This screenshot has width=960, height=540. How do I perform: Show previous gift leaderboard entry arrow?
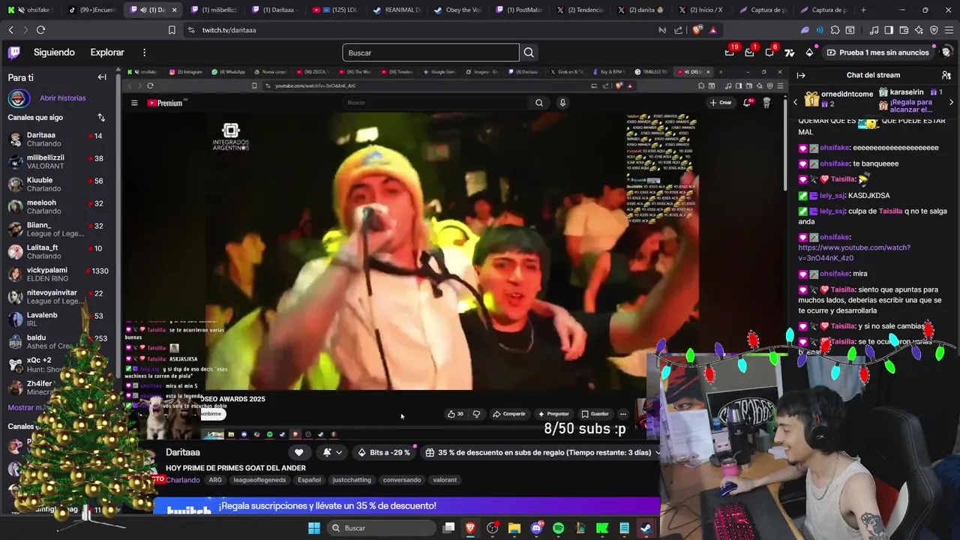pyautogui.click(x=796, y=102)
